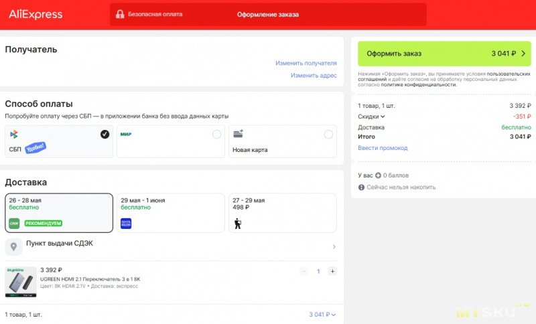Open the Пункт выдачи СДЭК chevron

coord(334,246)
